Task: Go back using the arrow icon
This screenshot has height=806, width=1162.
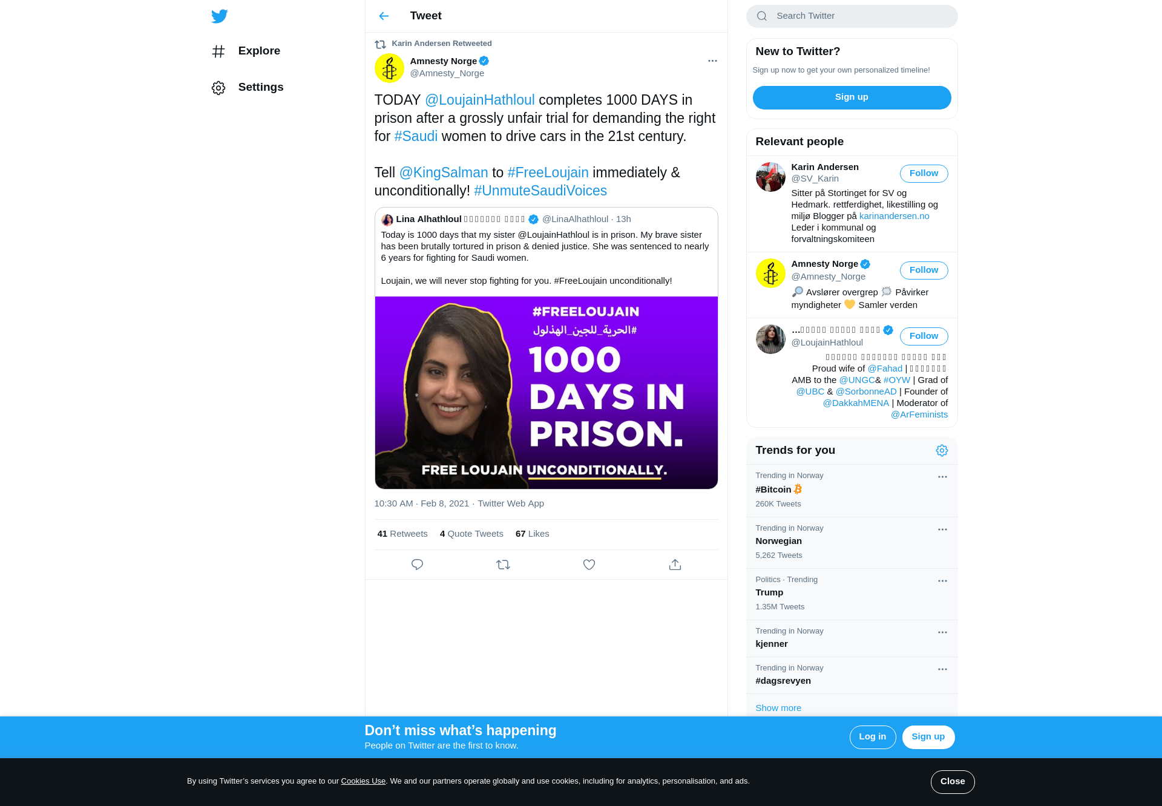Action: [x=384, y=16]
